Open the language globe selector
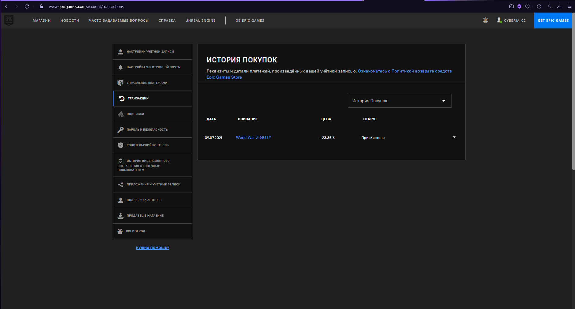Viewport: 575px width, 309px height. pos(485,20)
